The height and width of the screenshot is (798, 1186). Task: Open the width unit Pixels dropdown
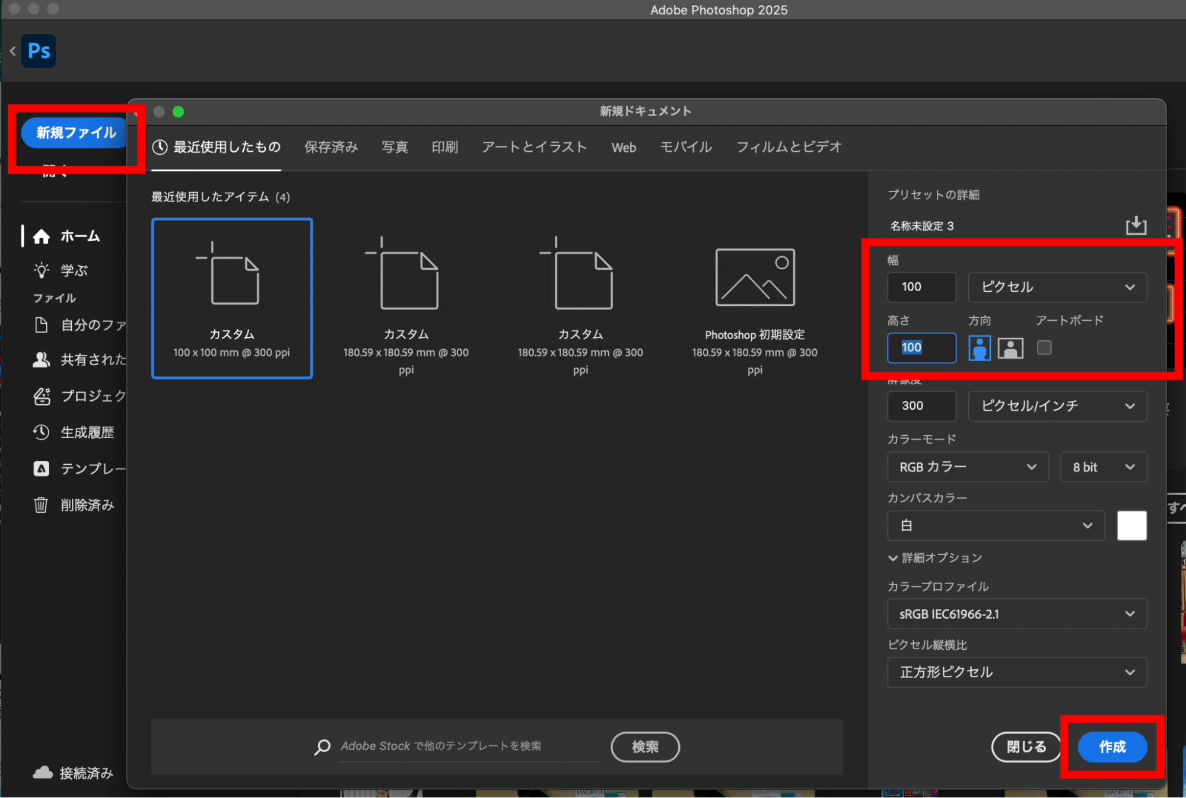click(1057, 287)
